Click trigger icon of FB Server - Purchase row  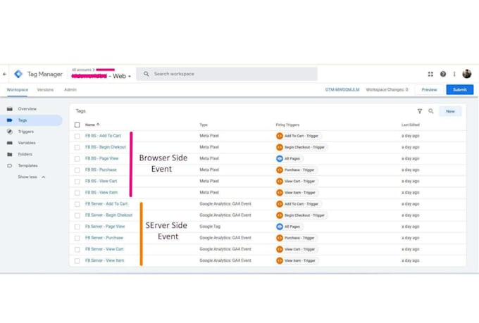280,238
